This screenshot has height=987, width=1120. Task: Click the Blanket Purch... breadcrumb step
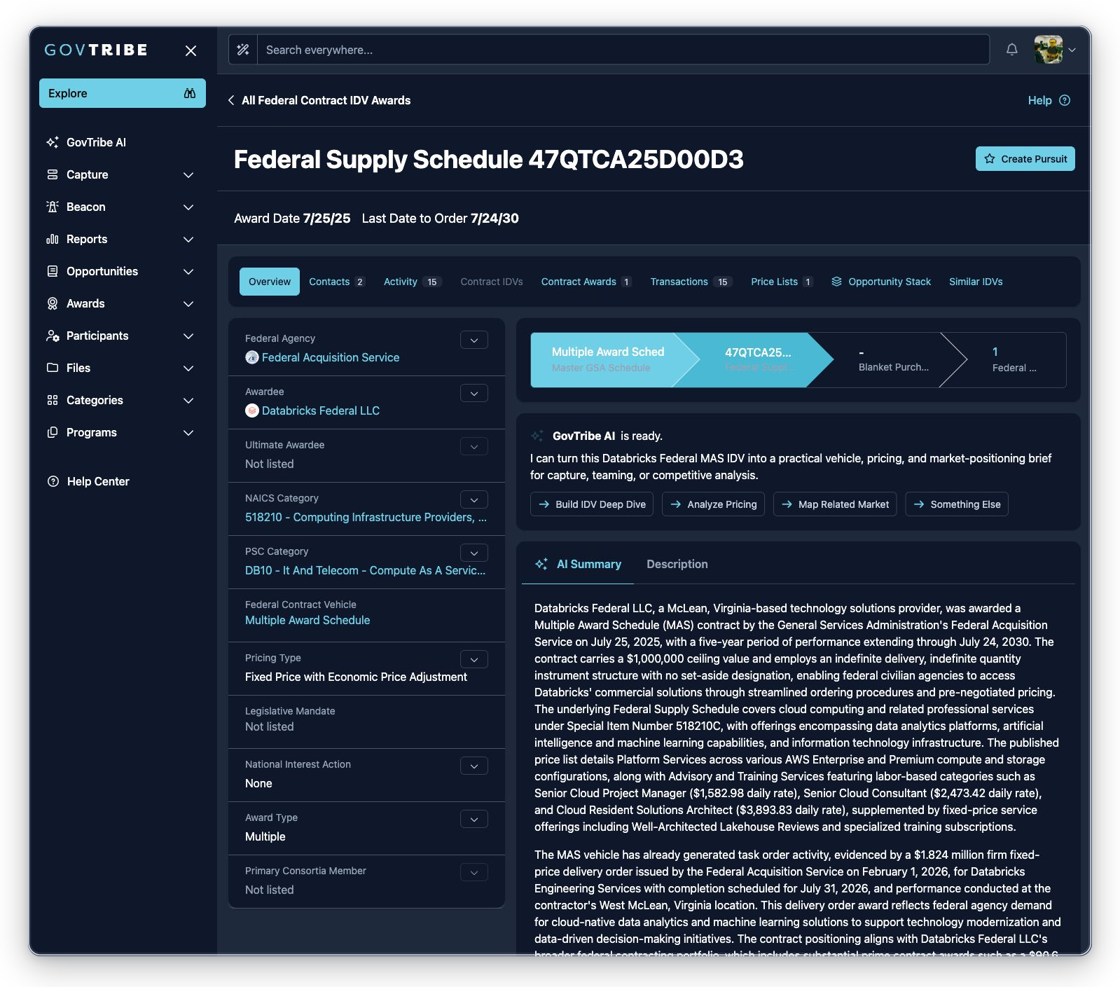pyautogui.click(x=894, y=359)
